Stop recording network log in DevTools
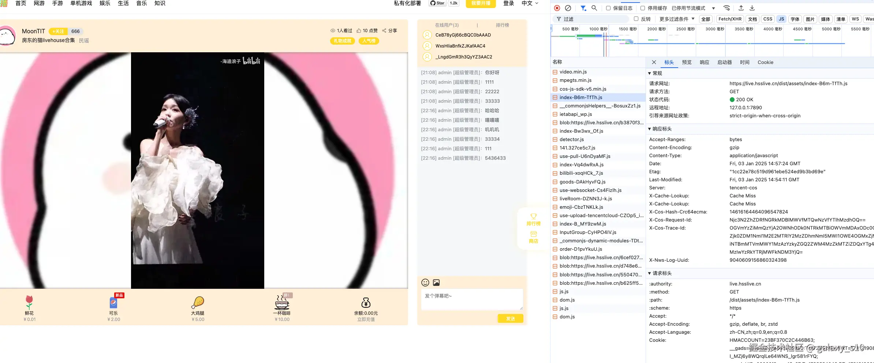This screenshot has height=363, width=874. coord(557,8)
